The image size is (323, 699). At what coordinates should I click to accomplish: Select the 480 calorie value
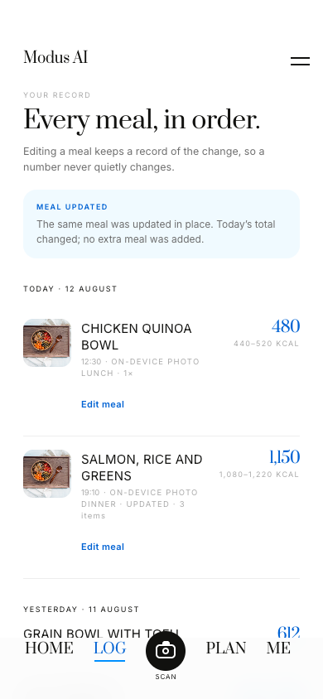click(x=286, y=326)
